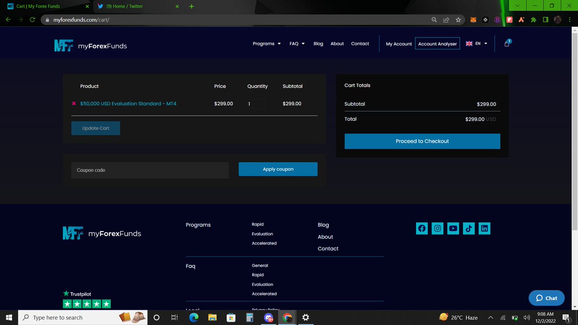Open Task View from the taskbar

click(175, 318)
